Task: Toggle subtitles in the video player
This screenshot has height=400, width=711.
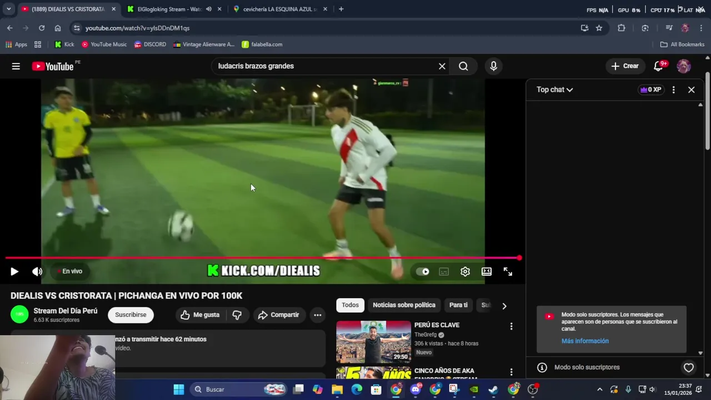Action: coord(444,272)
